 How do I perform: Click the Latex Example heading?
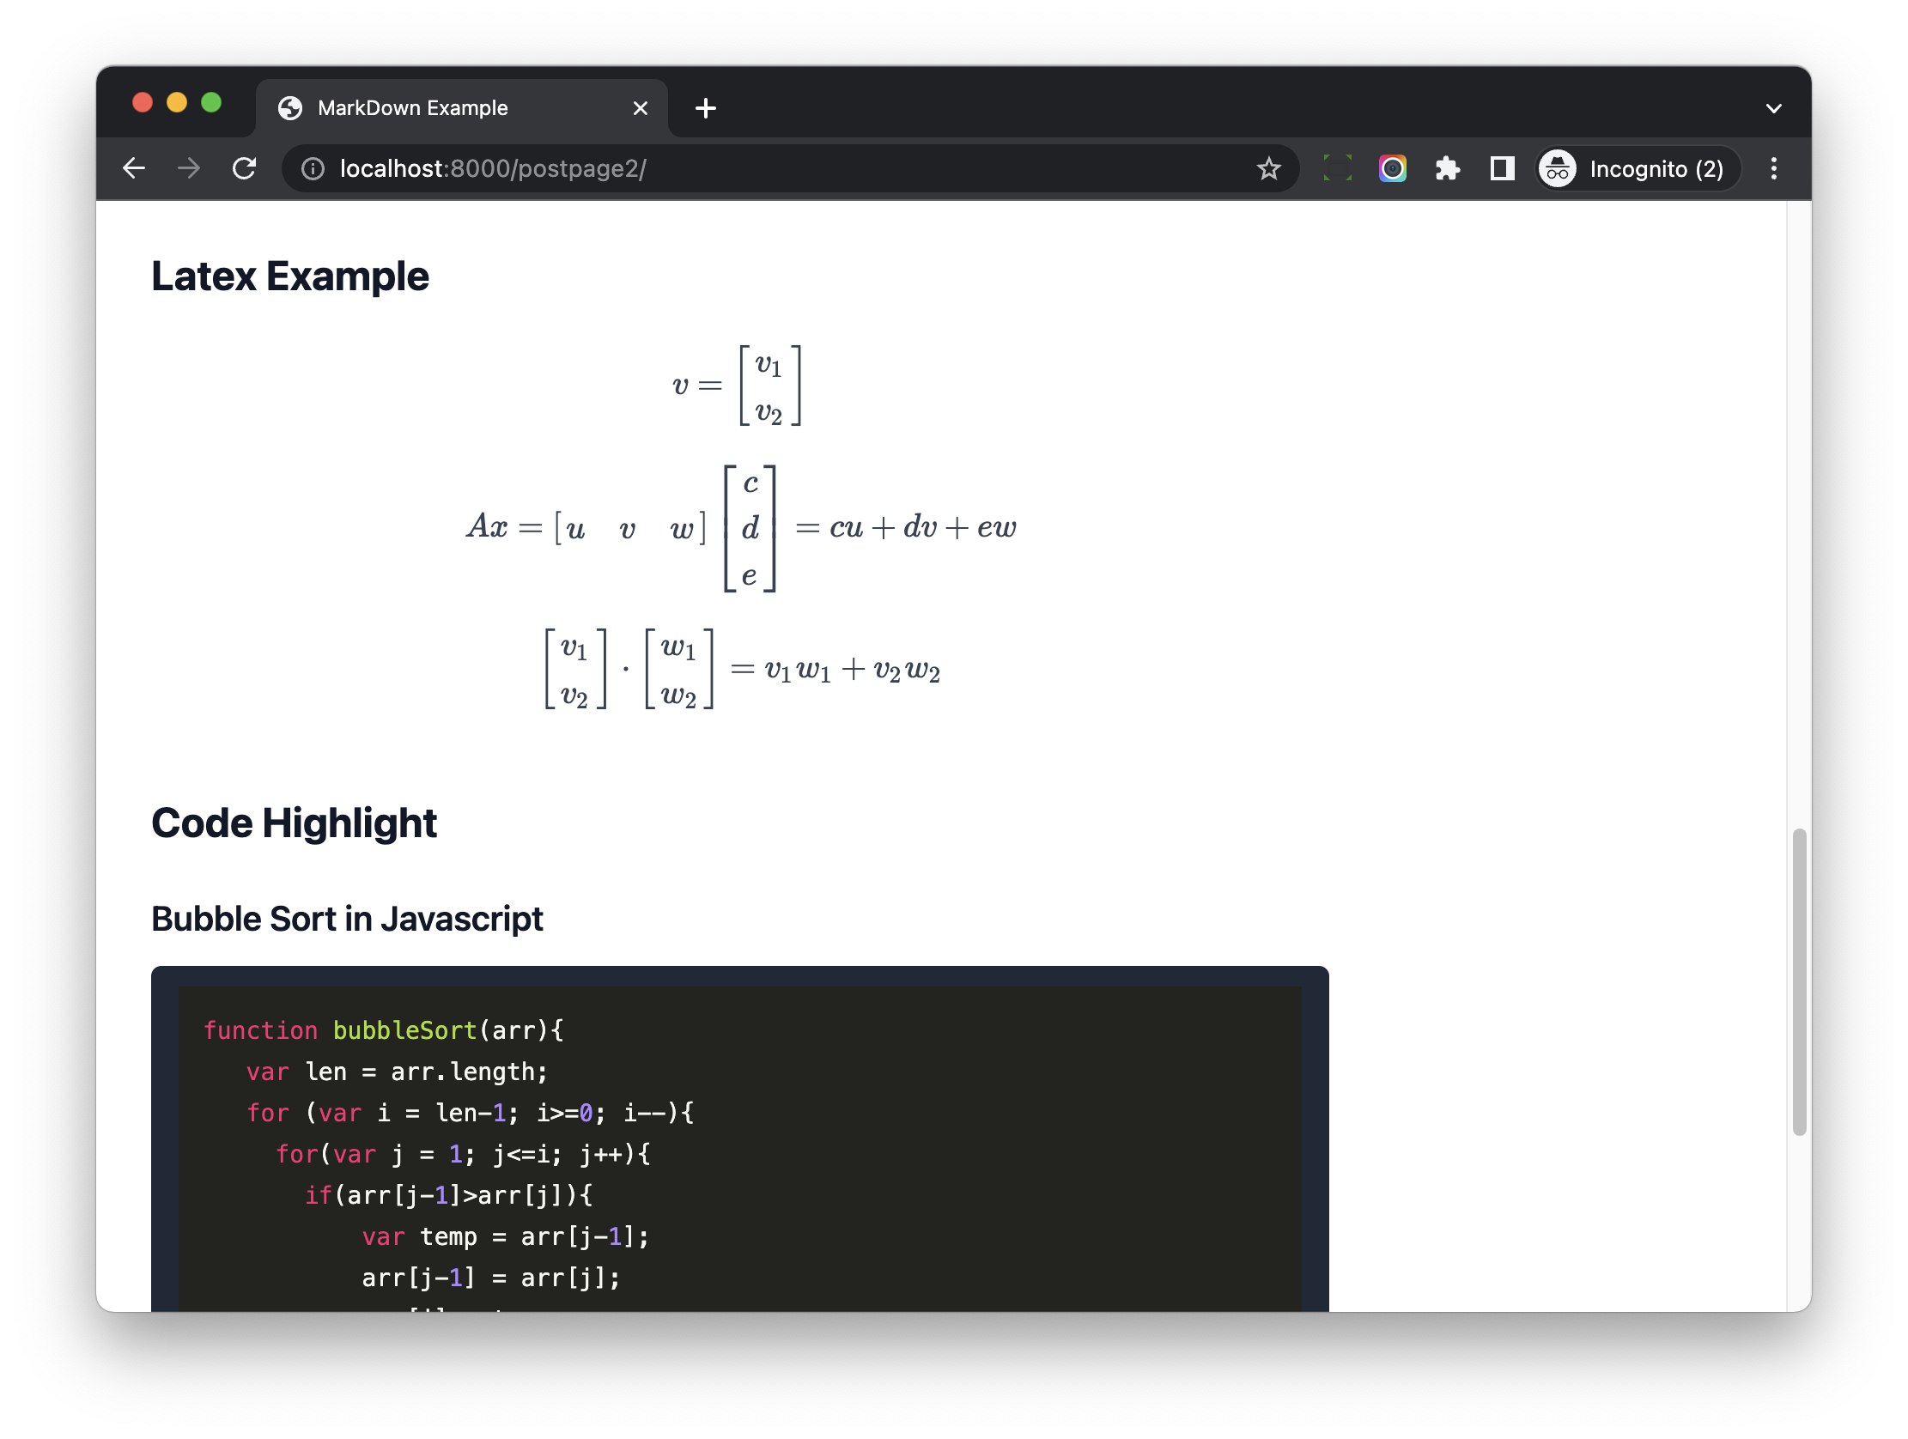pyautogui.click(x=290, y=276)
